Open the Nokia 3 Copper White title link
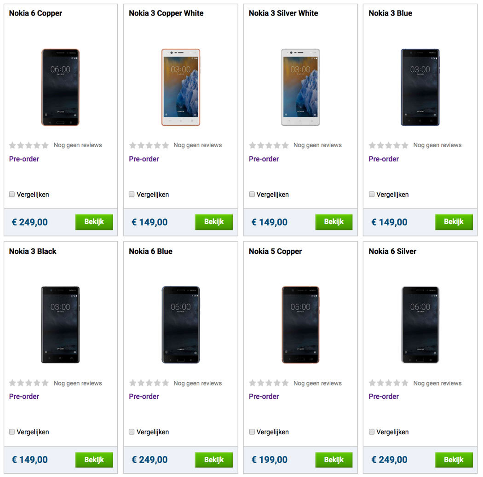Viewport: 483px width, 477px height. tap(166, 13)
